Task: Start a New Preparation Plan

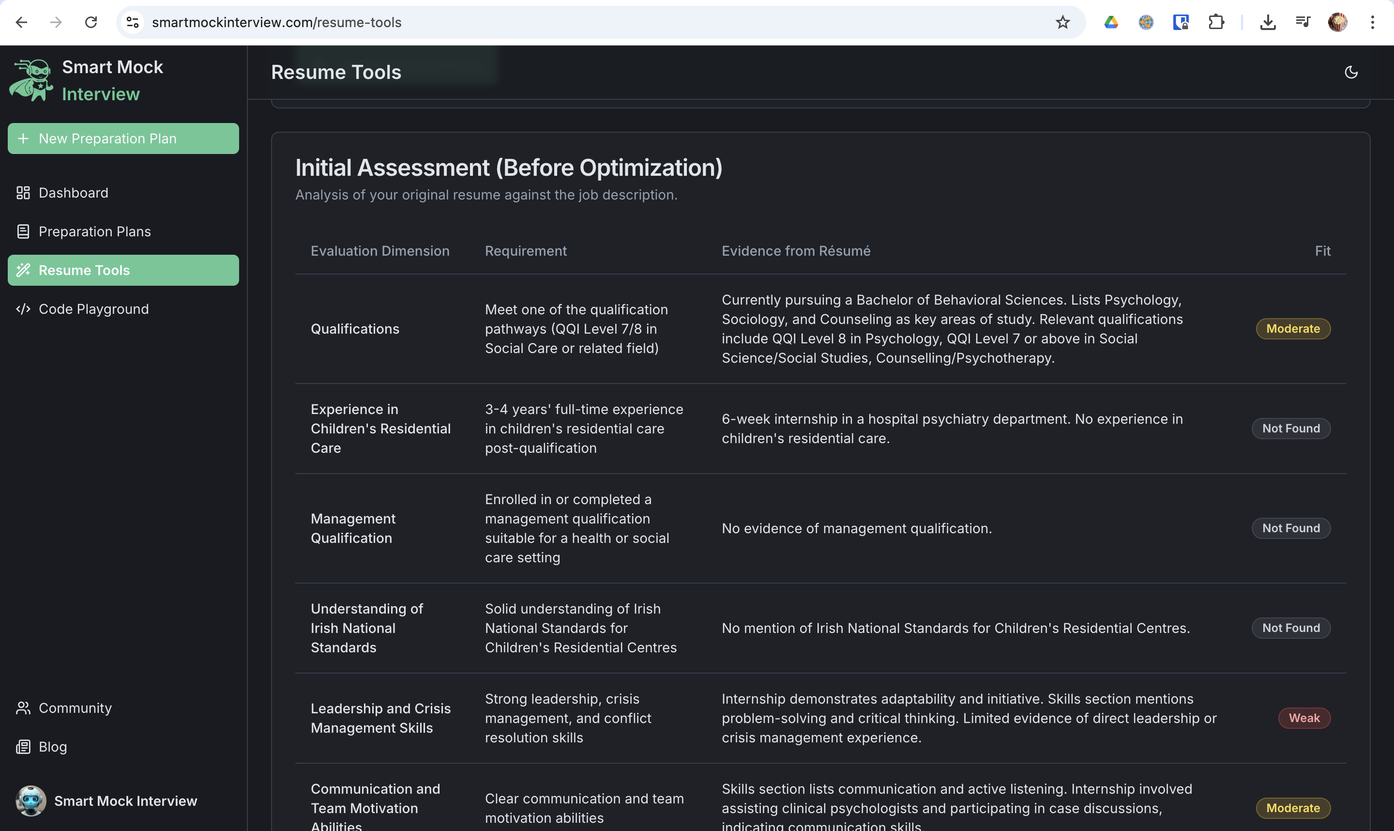Action: pos(123,138)
